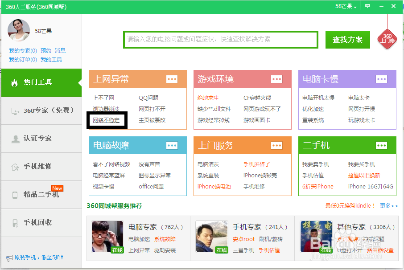404x270 pixels.
Task: Click the wrench icon beside 手机维修
Action: pyautogui.click(x=15, y=167)
